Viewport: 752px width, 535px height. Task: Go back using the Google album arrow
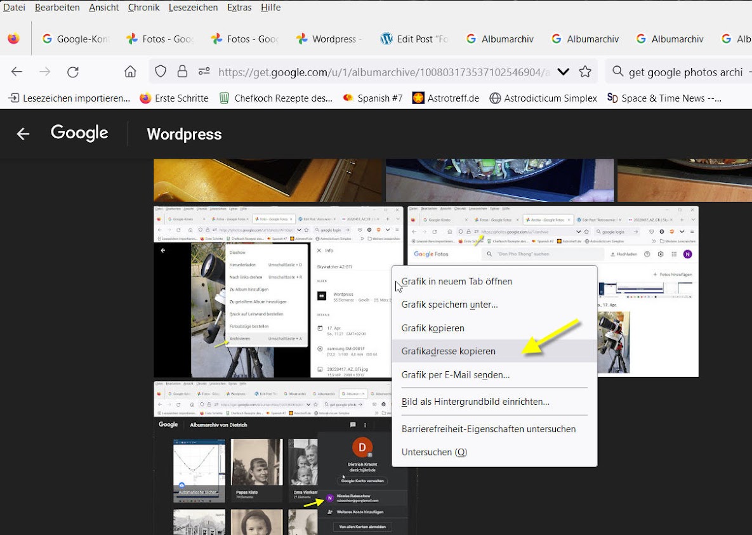tap(23, 134)
